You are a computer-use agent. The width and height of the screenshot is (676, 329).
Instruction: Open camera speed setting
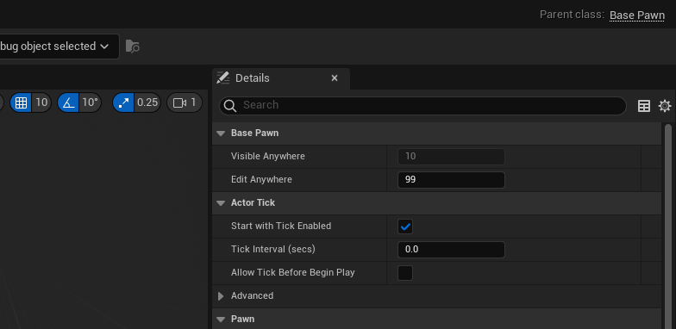[185, 102]
